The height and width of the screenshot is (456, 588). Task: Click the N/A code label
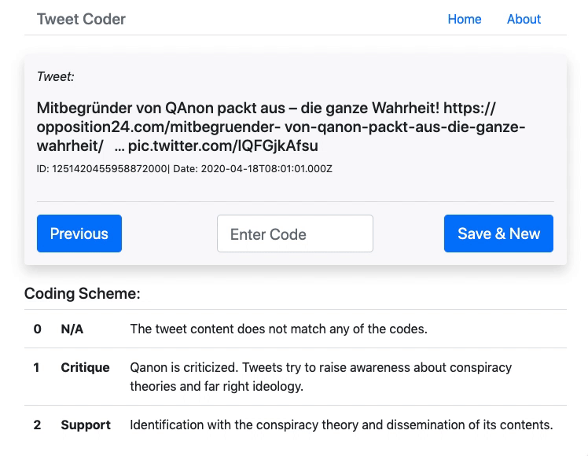(x=72, y=329)
